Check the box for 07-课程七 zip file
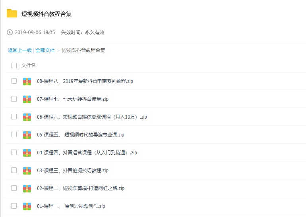The image size is (306, 217). pos(14,99)
